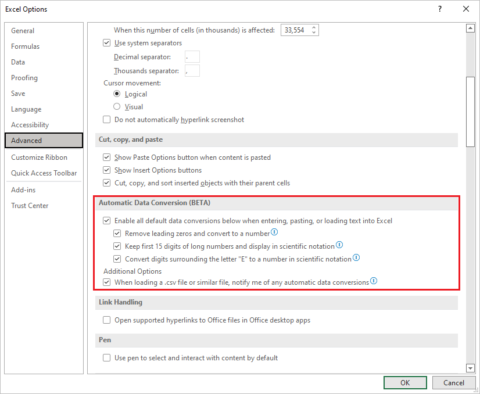Click info icon beside Keep first 15 digits option
Viewport: 480px width, 394px height.
point(339,246)
